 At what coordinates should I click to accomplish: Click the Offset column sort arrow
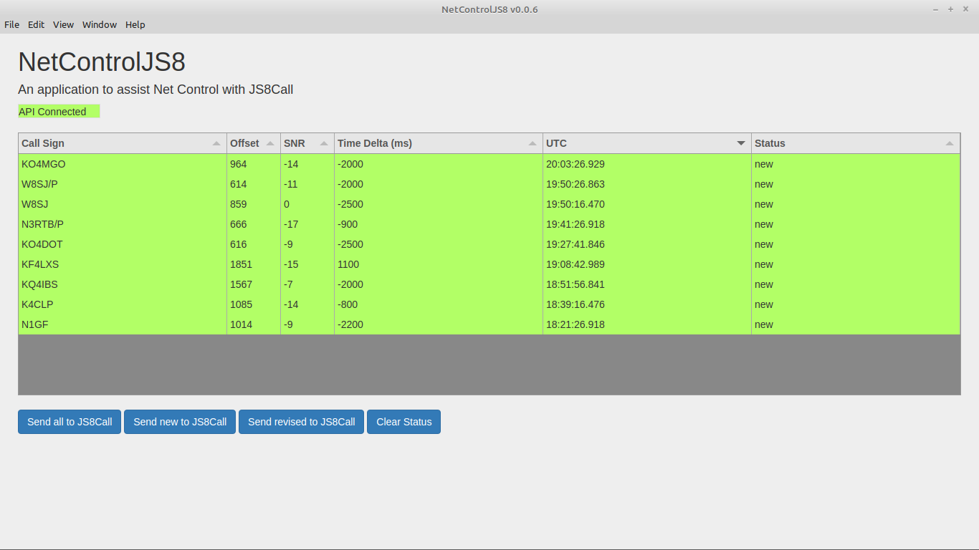coord(270,143)
